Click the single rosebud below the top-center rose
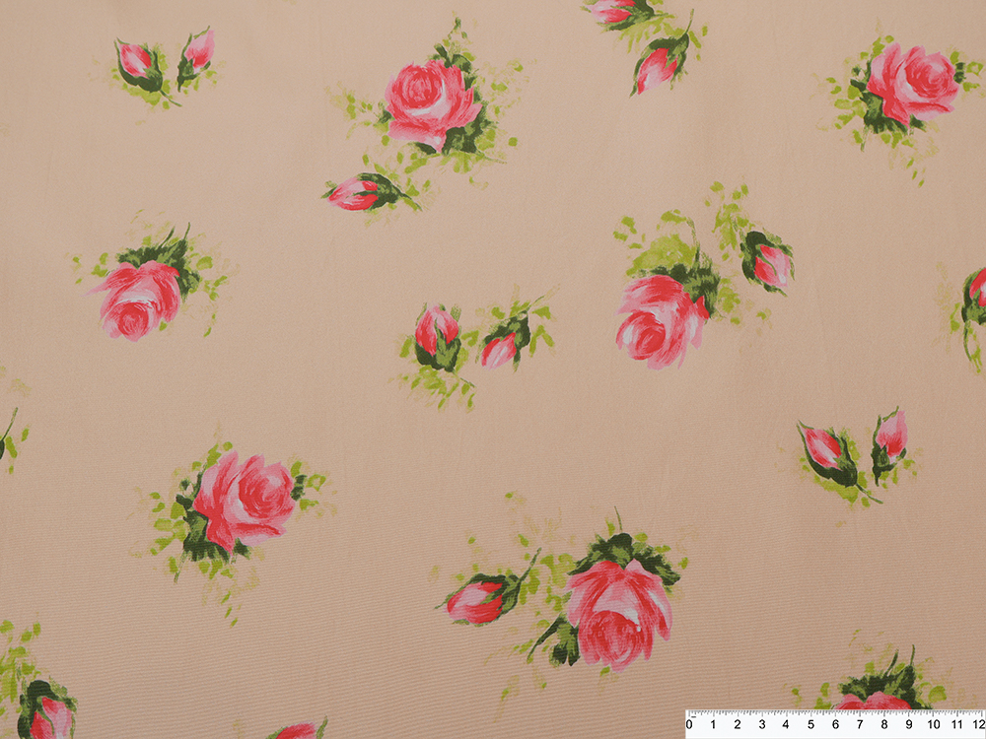Viewport: 986px width, 739px height. click(357, 193)
